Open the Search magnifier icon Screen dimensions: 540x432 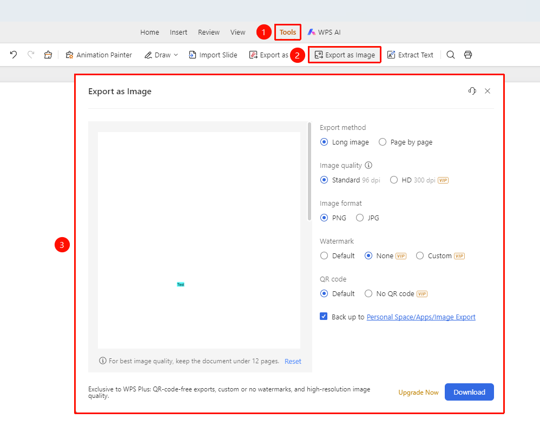coord(451,55)
